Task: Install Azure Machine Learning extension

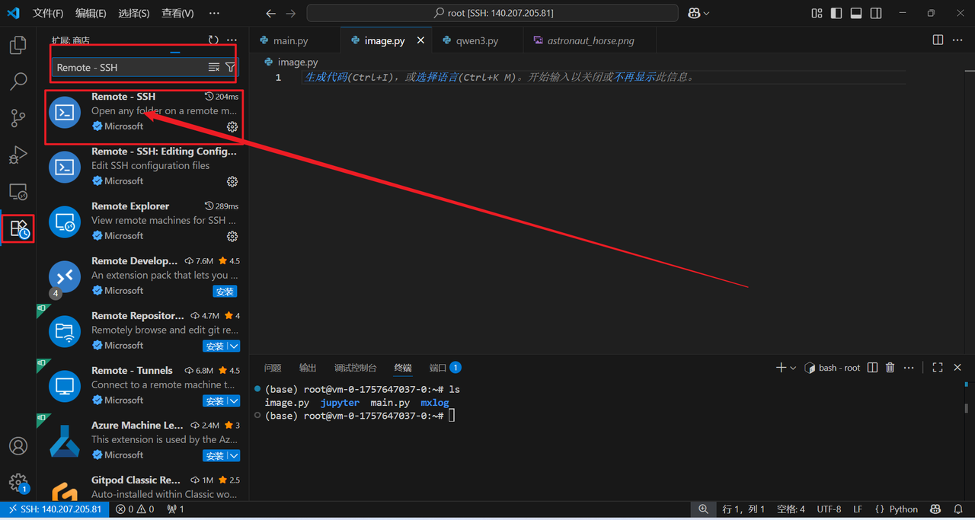Action: click(x=215, y=456)
